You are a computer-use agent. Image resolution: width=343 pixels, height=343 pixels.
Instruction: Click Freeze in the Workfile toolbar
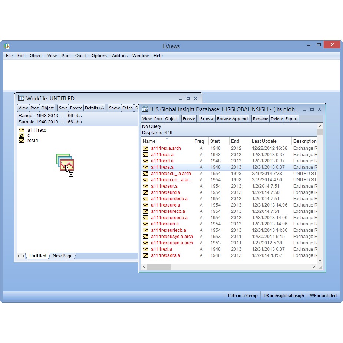[x=76, y=108]
